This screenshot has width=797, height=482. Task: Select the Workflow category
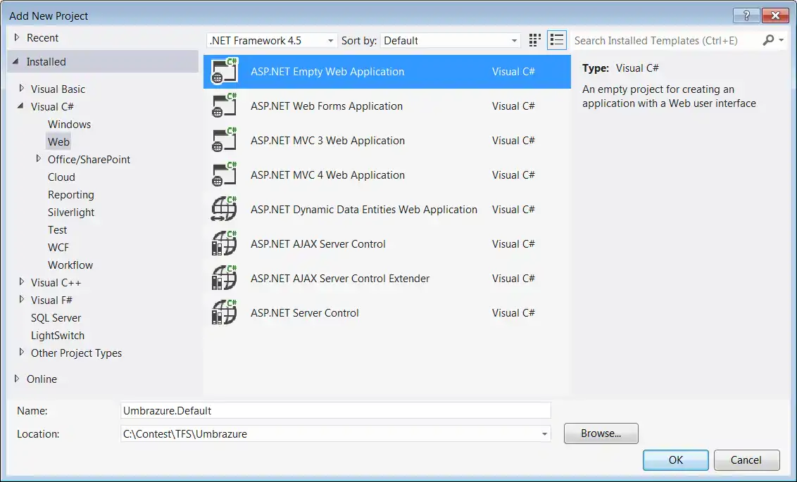pos(70,265)
